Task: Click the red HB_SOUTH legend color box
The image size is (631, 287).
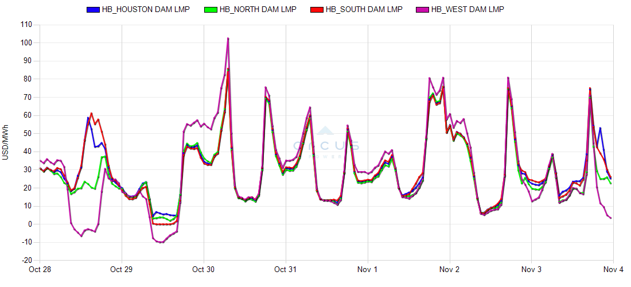Action: coord(316,10)
